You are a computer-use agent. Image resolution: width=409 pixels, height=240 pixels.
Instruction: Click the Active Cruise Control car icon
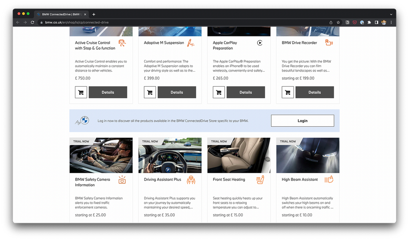(x=122, y=43)
